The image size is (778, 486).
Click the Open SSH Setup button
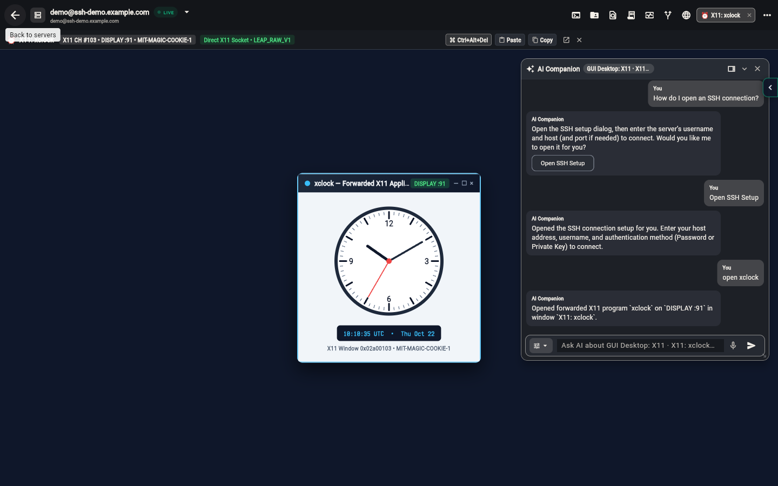coord(562,163)
